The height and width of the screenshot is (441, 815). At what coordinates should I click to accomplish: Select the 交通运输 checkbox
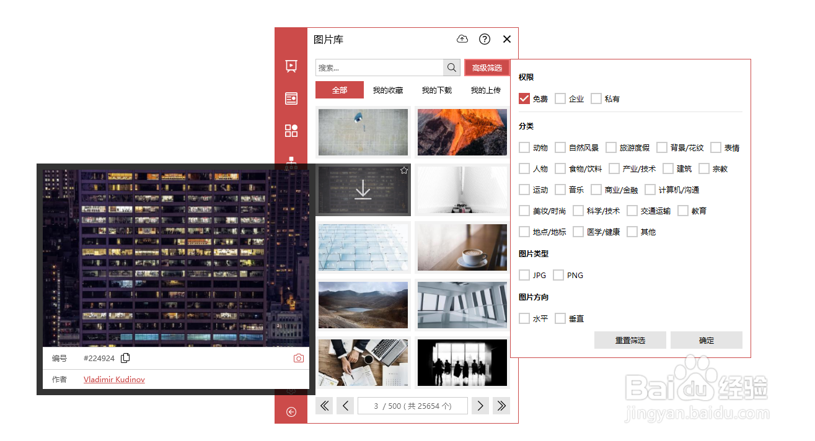[x=632, y=211]
